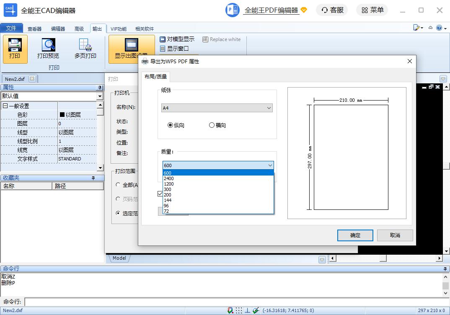Click in the 命令行 command input field

coord(235,302)
